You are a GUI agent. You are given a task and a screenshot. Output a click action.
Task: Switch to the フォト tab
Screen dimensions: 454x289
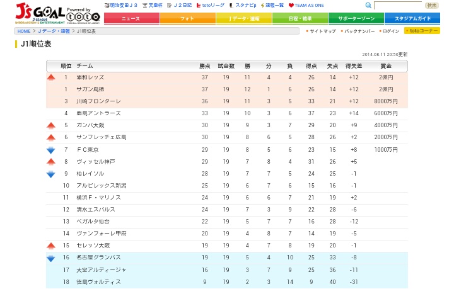(187, 19)
